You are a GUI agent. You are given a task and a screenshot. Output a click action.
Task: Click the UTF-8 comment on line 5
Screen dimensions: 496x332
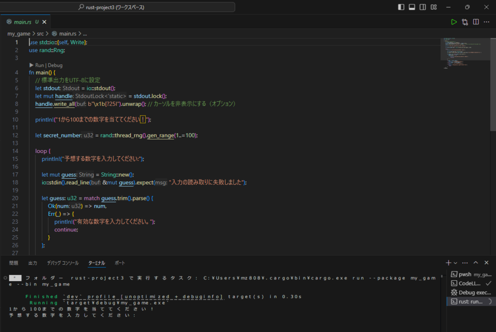pyautogui.click(x=68, y=80)
